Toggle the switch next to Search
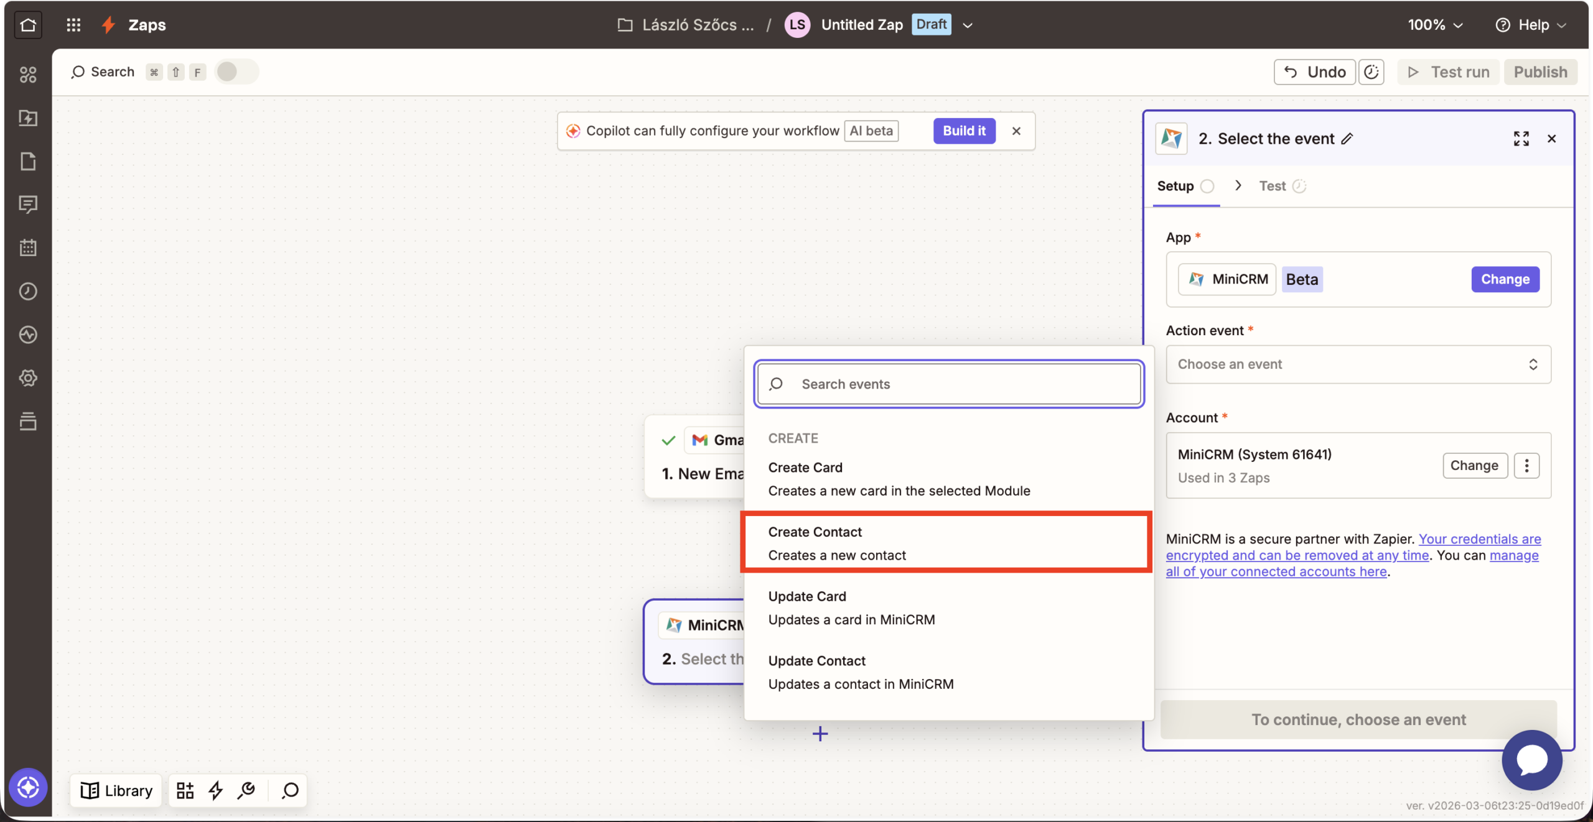Screen dimensions: 1593x822 point(236,72)
